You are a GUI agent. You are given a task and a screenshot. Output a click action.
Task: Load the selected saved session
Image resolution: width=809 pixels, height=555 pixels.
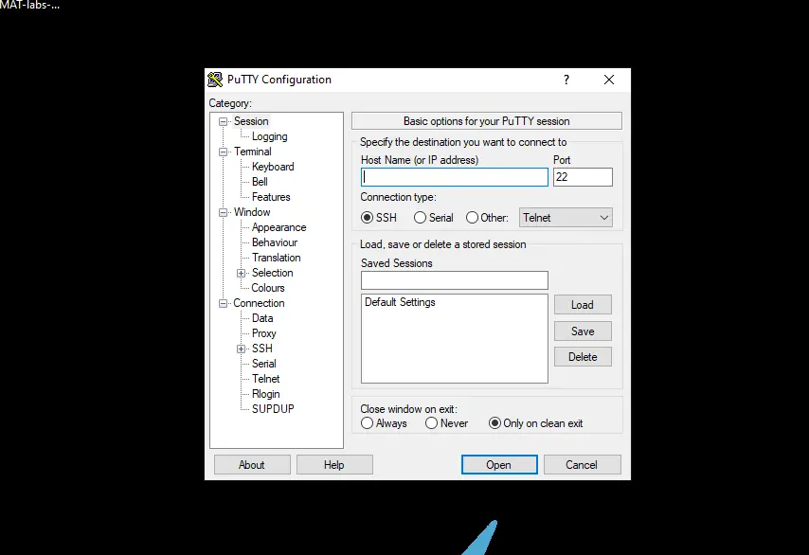(x=583, y=305)
